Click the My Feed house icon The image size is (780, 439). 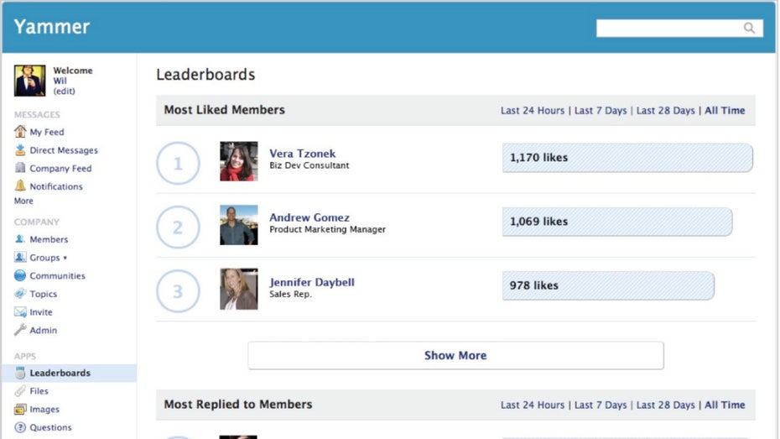[20, 132]
